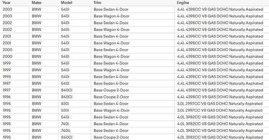Click the 1995 540i model cell
This screenshot has width=269, height=140.
(75, 117)
